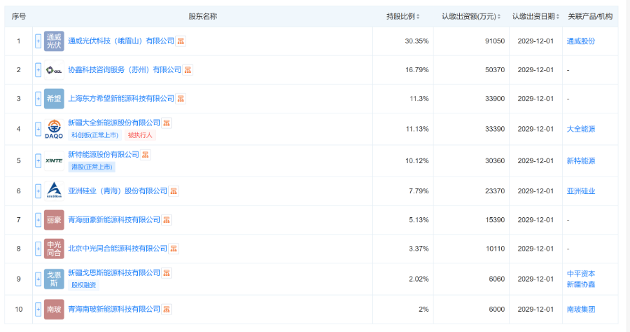This screenshot has height=332, width=630.
Task: Sort by 认缴出资额(万元) column
Action: (x=470, y=16)
